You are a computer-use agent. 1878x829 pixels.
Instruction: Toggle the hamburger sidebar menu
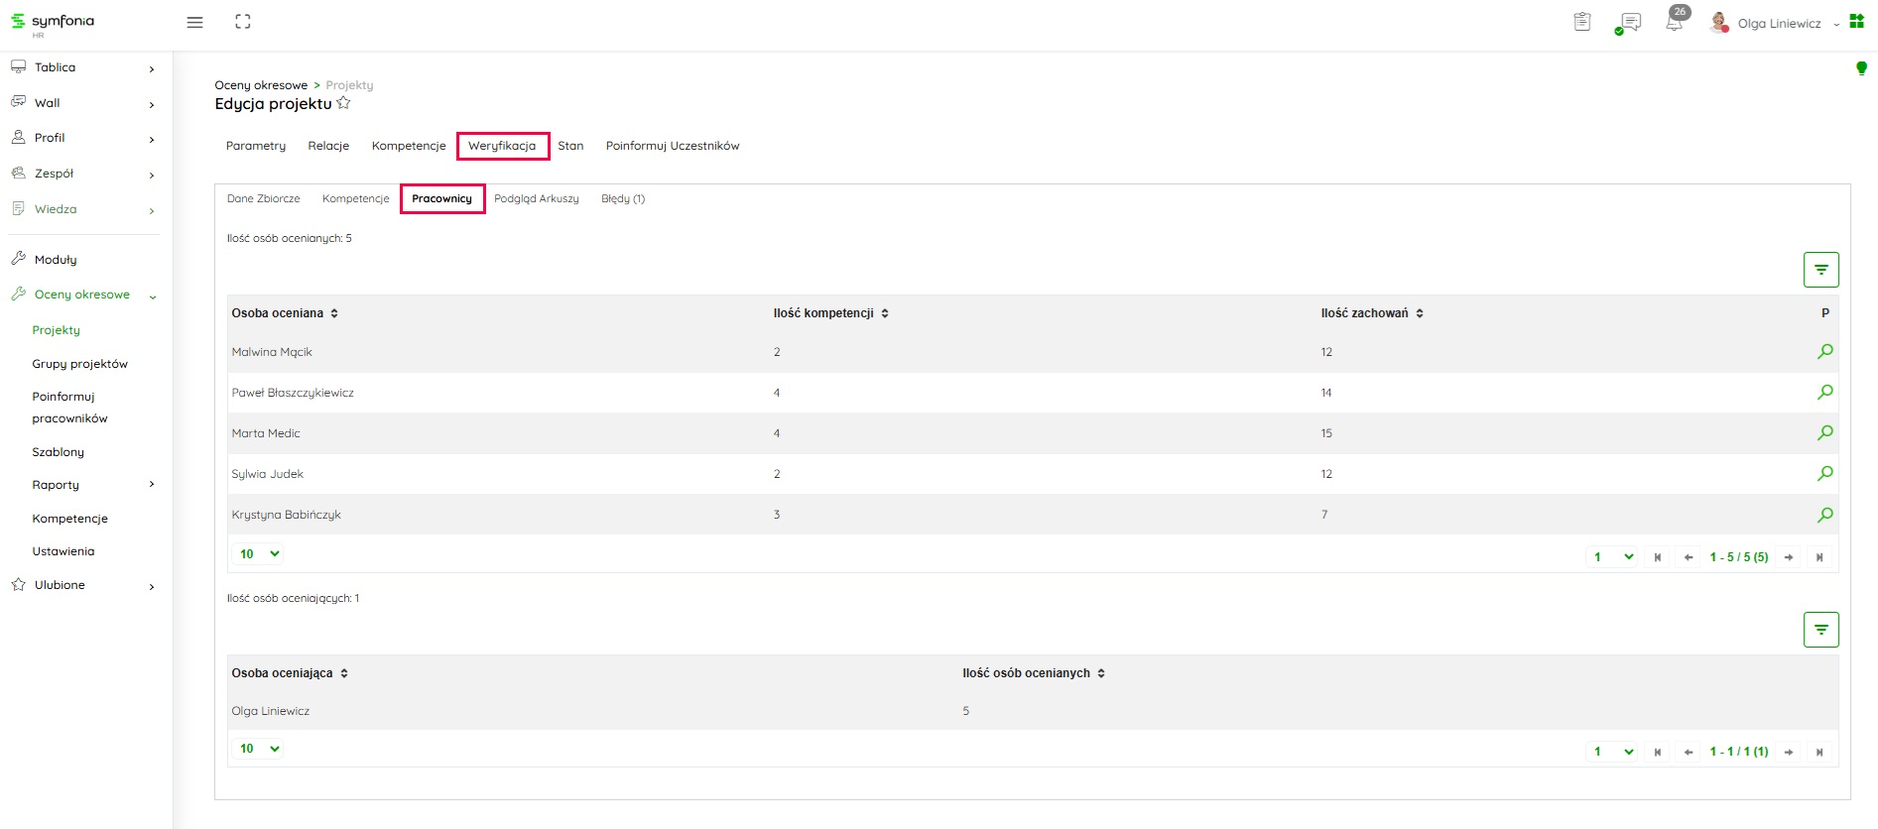click(194, 22)
